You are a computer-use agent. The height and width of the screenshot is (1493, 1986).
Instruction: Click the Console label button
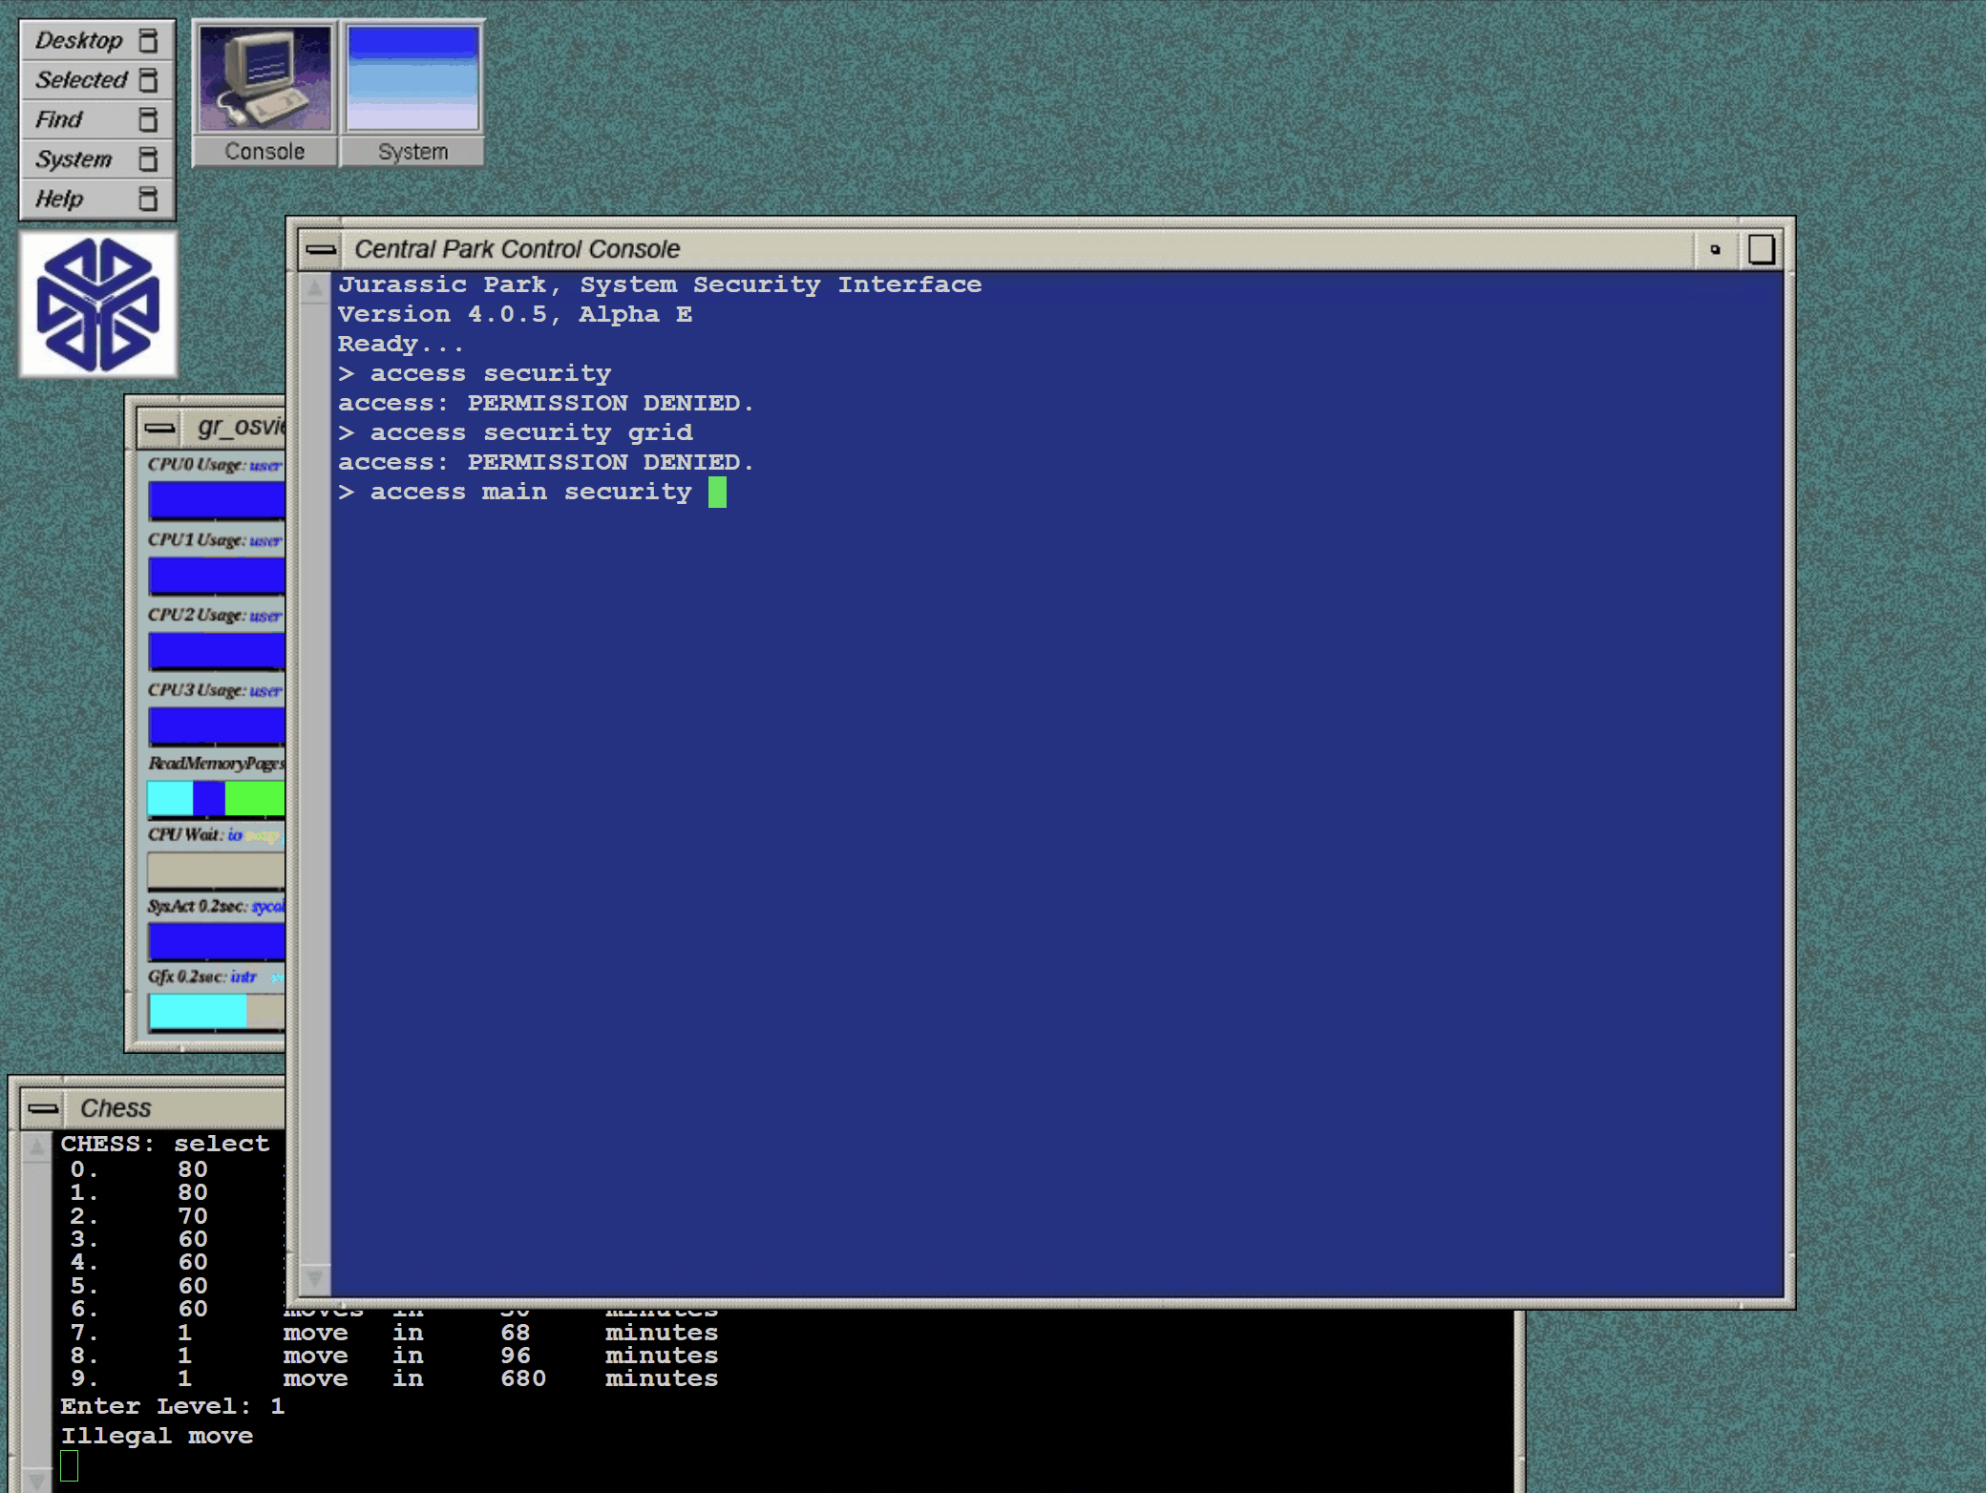264,152
